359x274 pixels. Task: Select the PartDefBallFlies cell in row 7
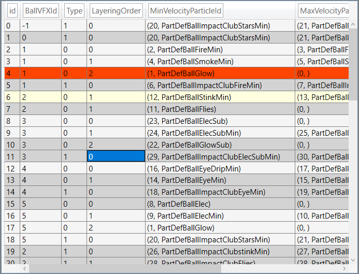pyautogui.click(x=220, y=109)
